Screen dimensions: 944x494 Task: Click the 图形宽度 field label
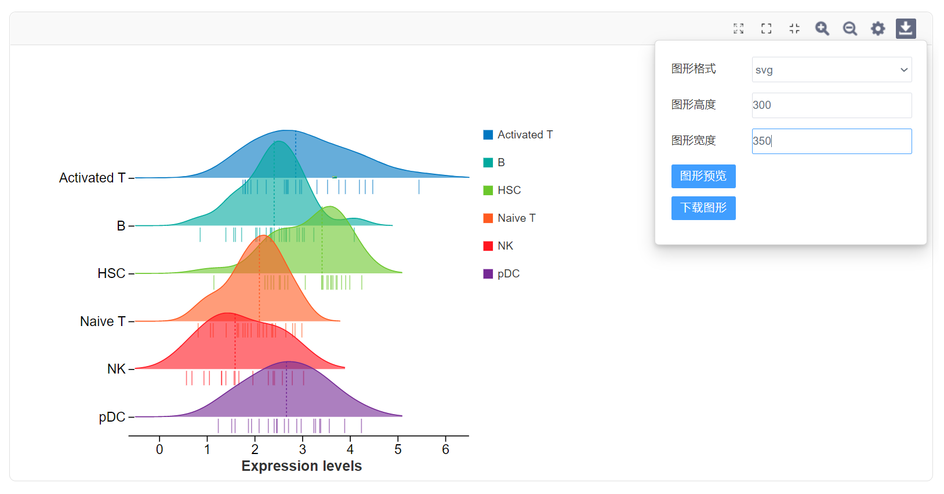(694, 141)
